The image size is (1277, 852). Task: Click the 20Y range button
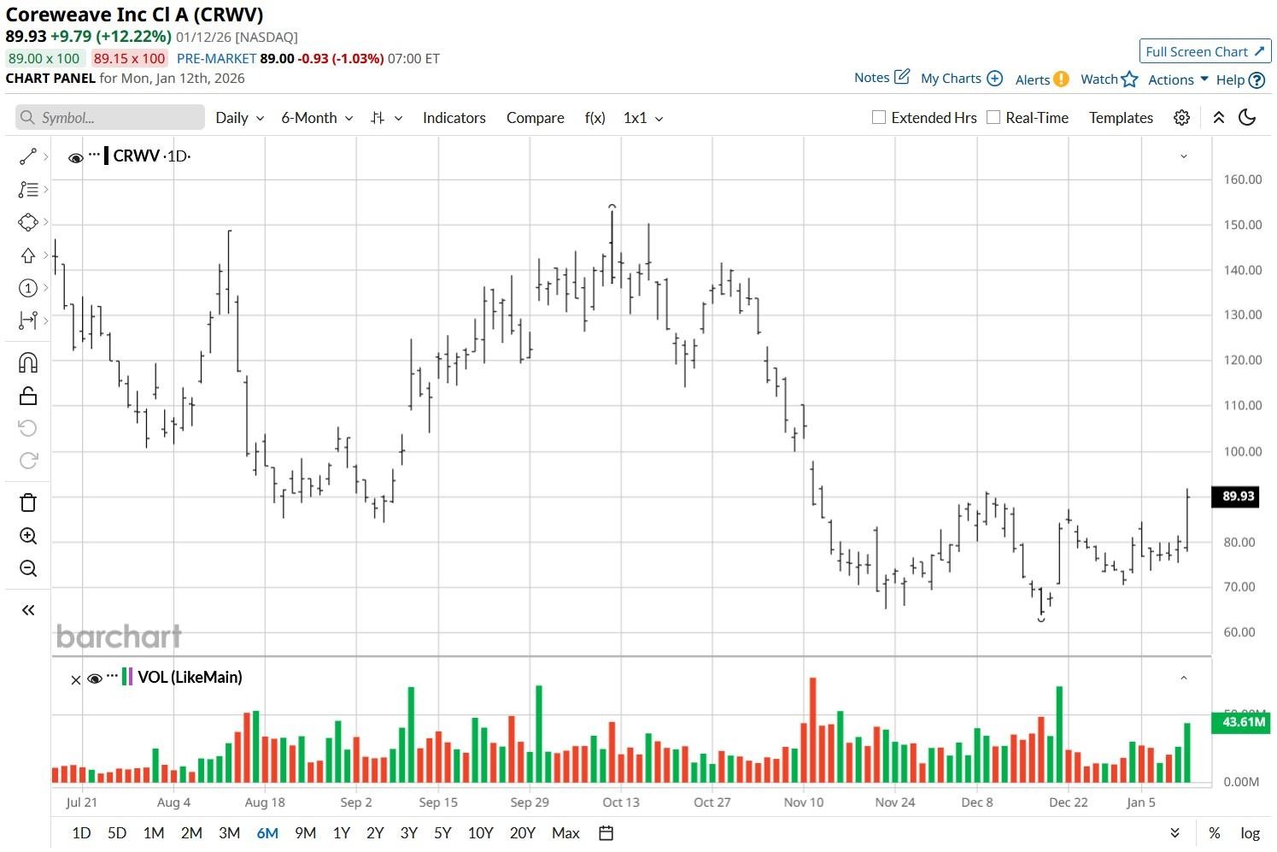click(x=522, y=833)
